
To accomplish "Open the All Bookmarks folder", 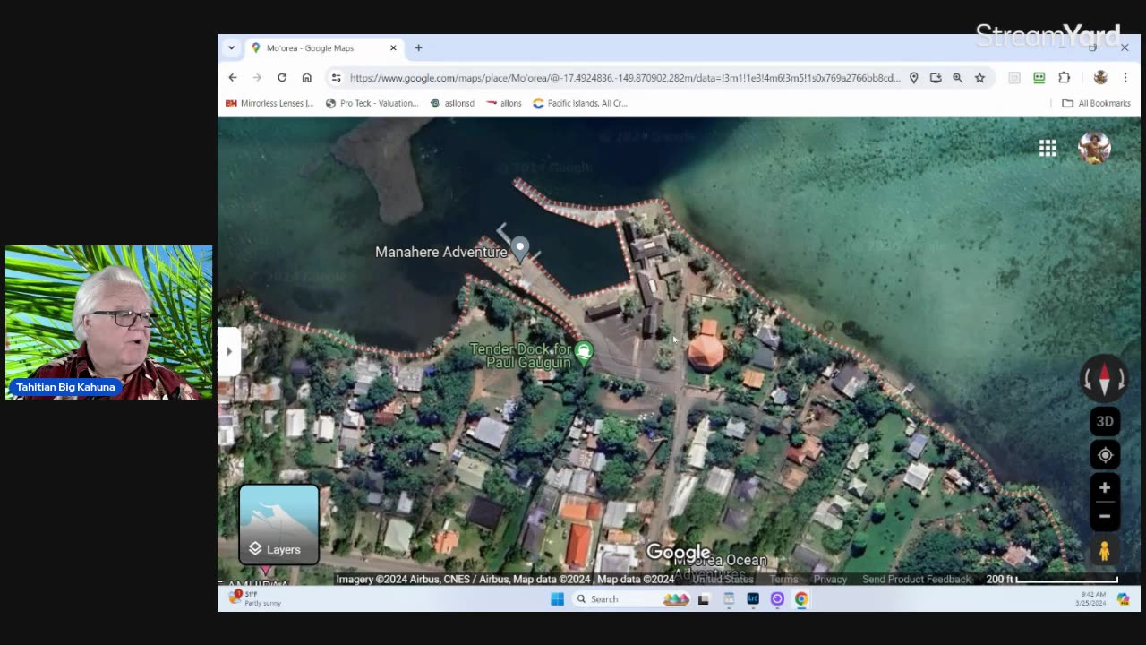I will (x=1096, y=103).
